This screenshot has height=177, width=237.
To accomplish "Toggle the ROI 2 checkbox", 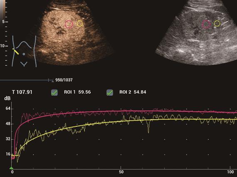I will tap(110, 92).
